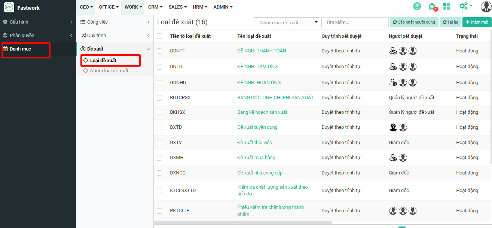
Task: Click first approver icon in GDNTT row
Action: pyautogui.click(x=393, y=51)
